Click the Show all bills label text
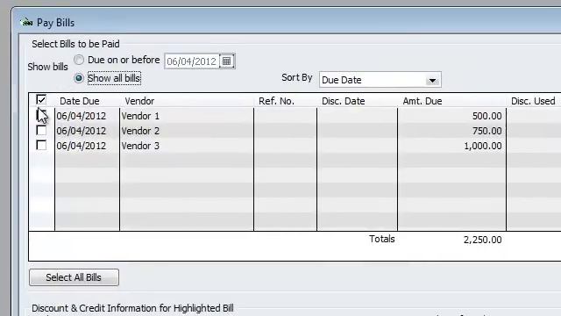Viewport: 561px width, 316px height. coord(114,78)
